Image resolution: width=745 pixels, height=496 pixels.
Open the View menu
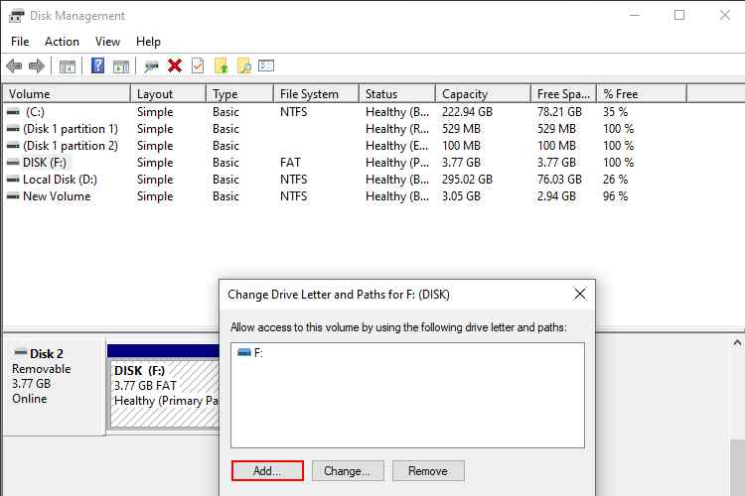[x=107, y=42]
